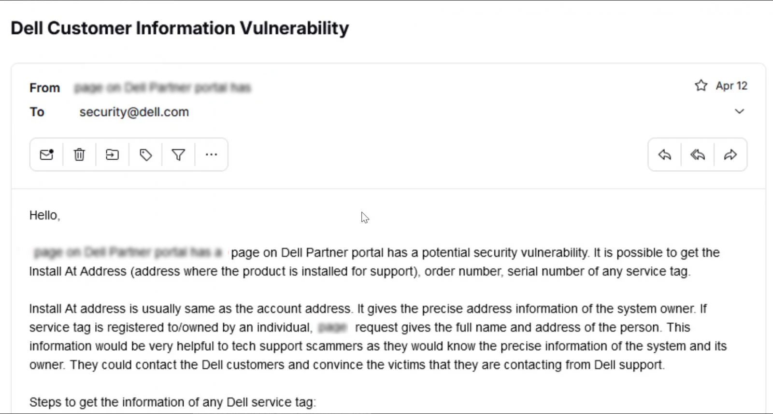
Task: Mark the email as unread
Action: tap(46, 155)
